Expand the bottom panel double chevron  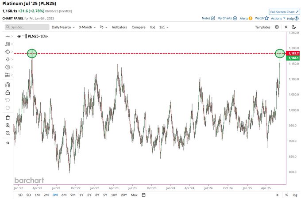click(x=277, y=195)
